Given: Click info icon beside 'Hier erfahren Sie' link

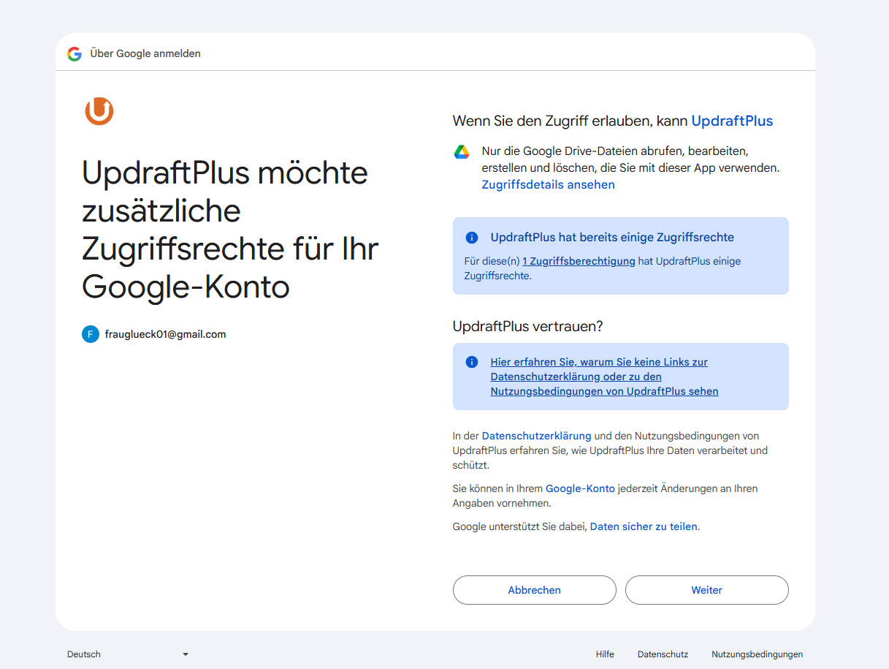Looking at the screenshot, I should pyautogui.click(x=472, y=362).
